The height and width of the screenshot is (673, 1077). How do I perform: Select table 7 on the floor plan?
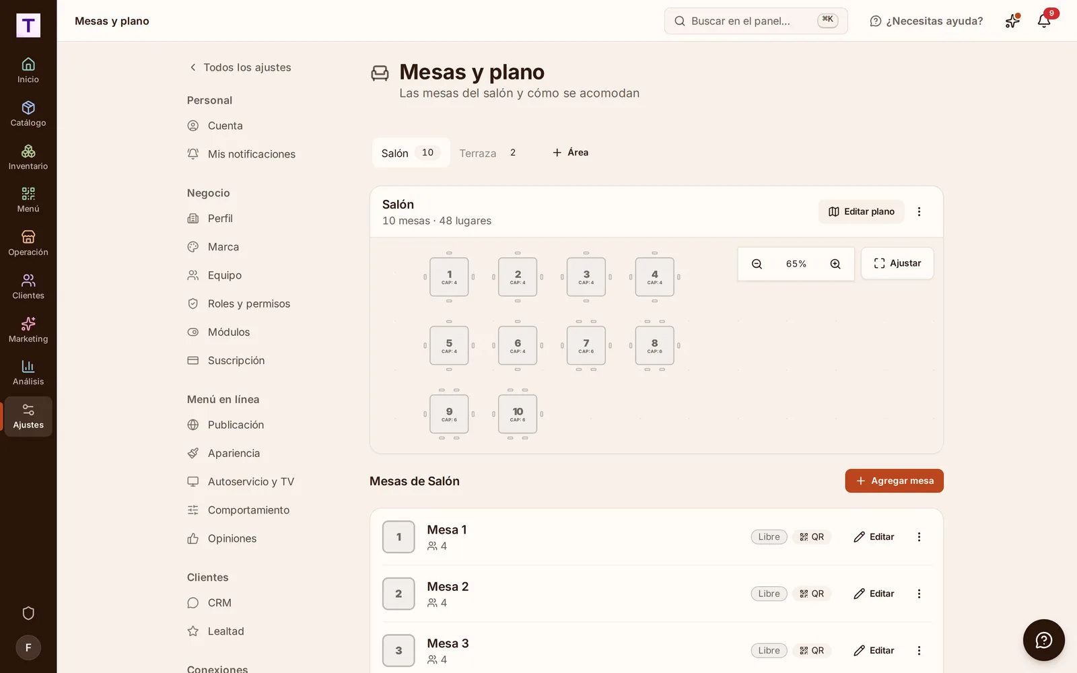(586, 345)
